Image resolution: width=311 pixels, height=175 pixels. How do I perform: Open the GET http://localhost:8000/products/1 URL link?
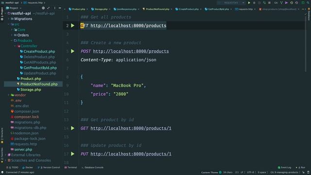(x=131, y=128)
